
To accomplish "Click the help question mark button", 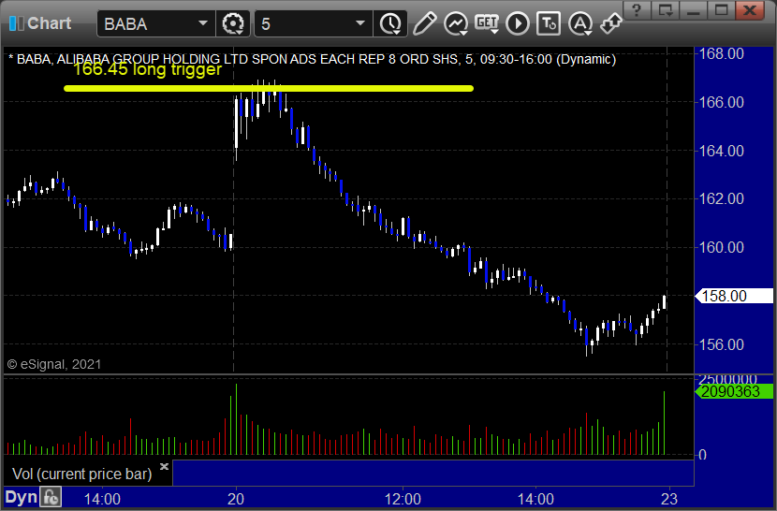I will tap(638, 10).
